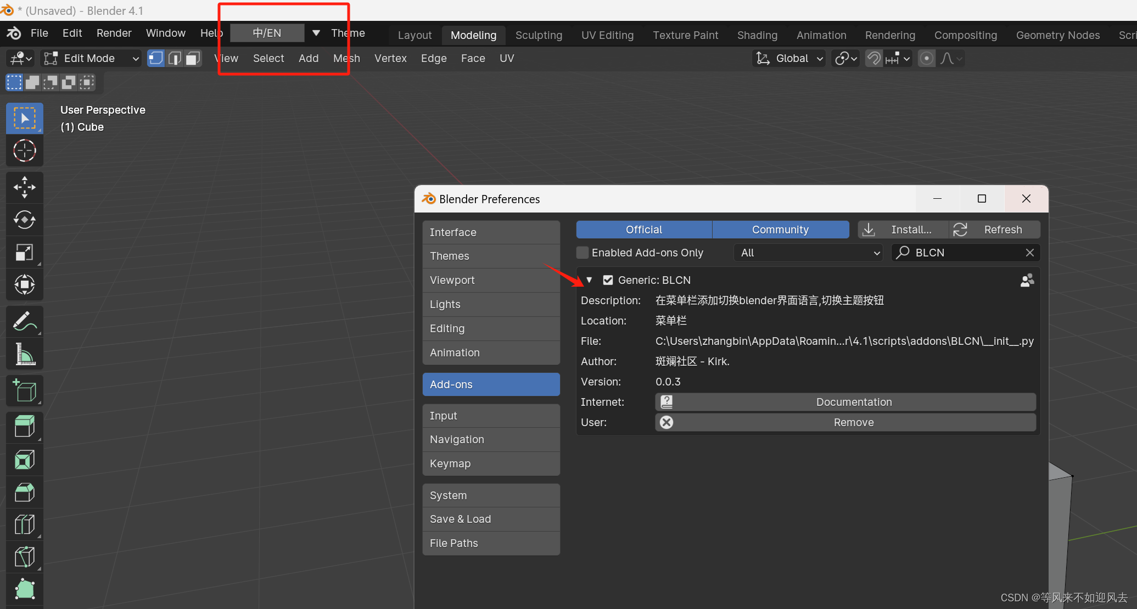1137x609 pixels.
Task: Open the Global transform orientation dropdown
Action: pyautogui.click(x=789, y=58)
